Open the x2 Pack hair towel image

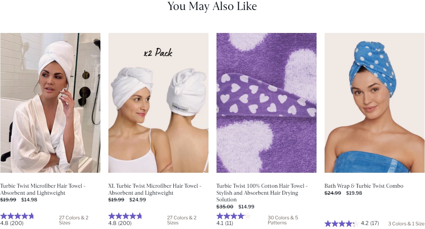(158, 103)
